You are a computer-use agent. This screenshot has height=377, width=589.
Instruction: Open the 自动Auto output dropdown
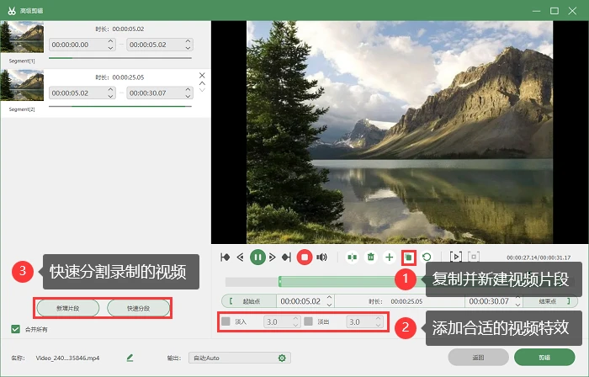coord(240,358)
